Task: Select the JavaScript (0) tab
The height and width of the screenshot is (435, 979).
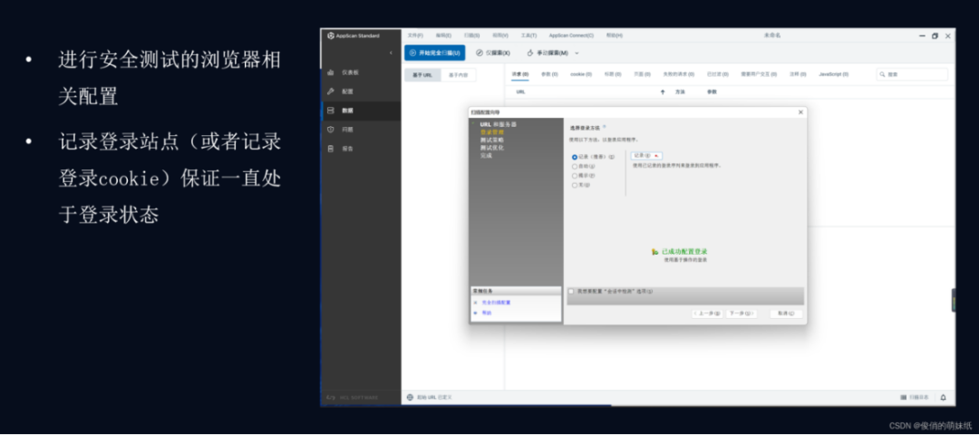Action: tap(834, 74)
